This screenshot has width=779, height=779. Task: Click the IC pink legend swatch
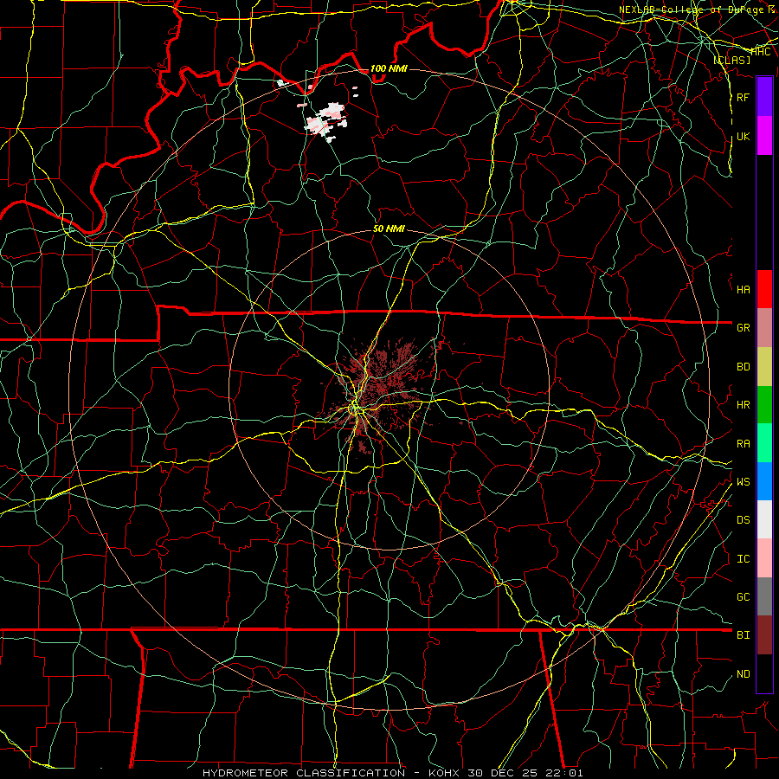coord(764,558)
